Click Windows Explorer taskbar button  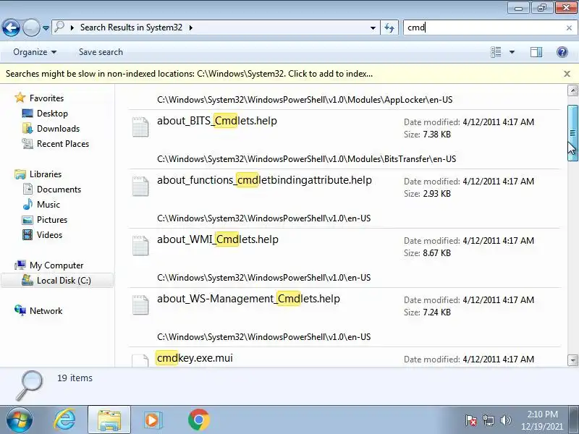click(x=109, y=420)
